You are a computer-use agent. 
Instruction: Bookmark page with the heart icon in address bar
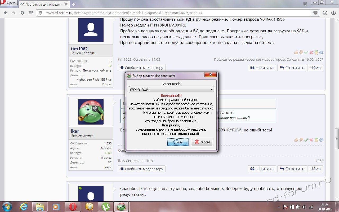click(315, 13)
